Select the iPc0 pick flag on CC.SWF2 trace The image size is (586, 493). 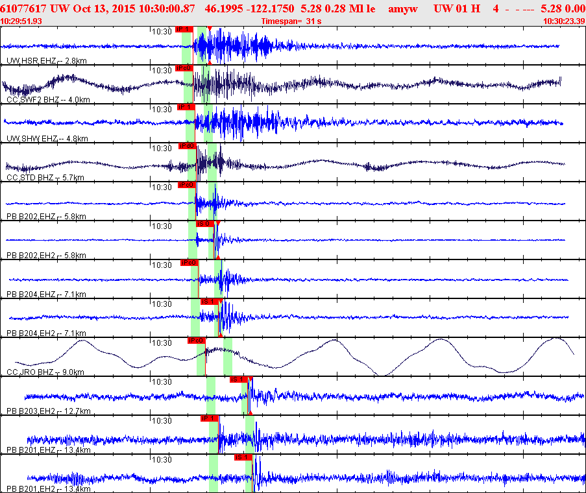[184, 68]
